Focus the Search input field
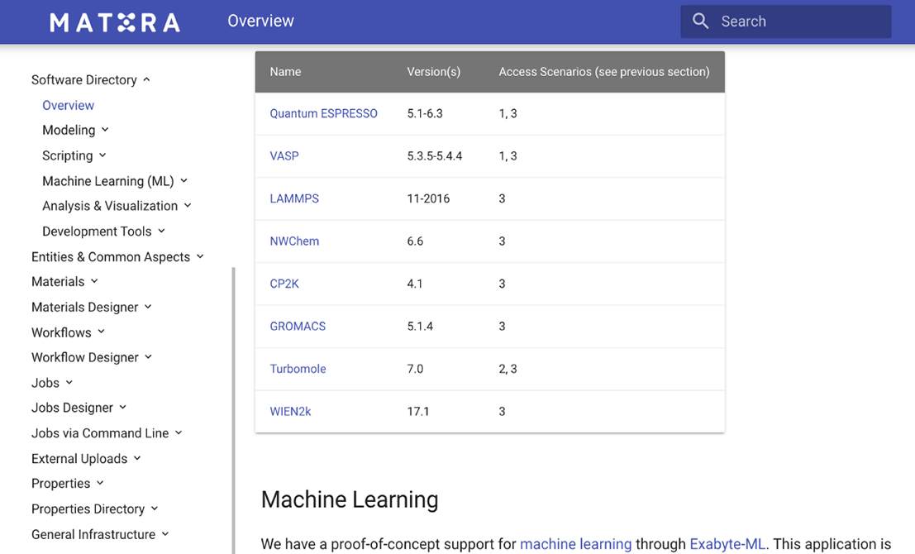Image resolution: width=915 pixels, height=554 pixels. tap(785, 21)
